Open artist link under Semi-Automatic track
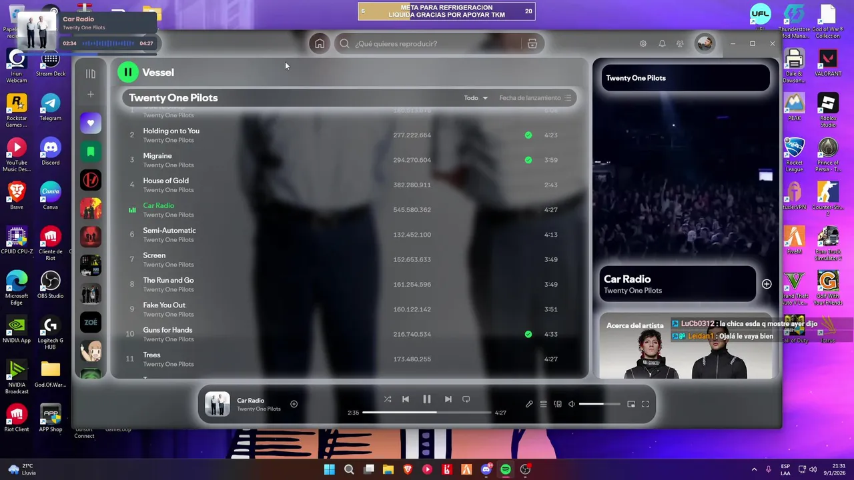 coord(168,240)
